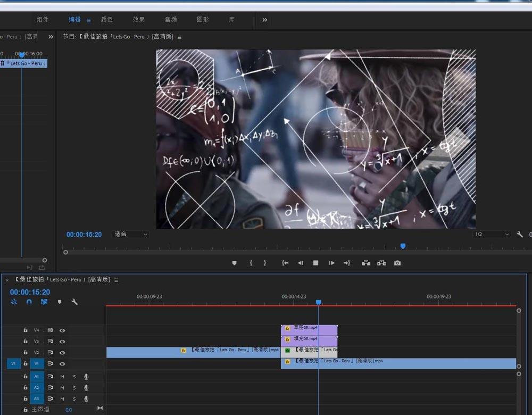
Task: Open playback resolution dropdown showing 1/2
Action: coord(492,235)
